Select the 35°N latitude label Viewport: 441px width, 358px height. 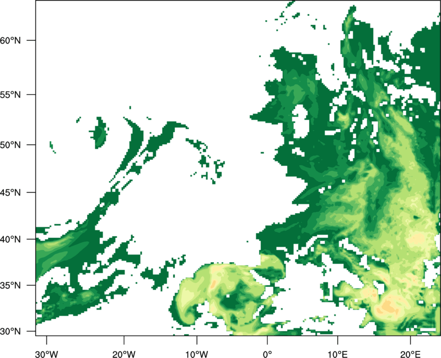(10, 285)
